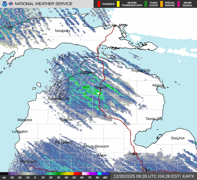Click the yellow Severe Thunderstorm legend marker
197x180 pixels.
118,4
